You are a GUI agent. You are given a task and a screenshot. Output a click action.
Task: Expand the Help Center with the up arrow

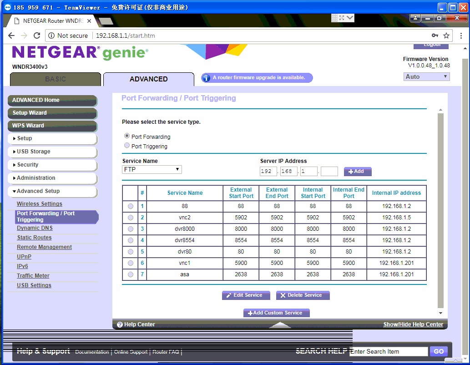(280, 325)
